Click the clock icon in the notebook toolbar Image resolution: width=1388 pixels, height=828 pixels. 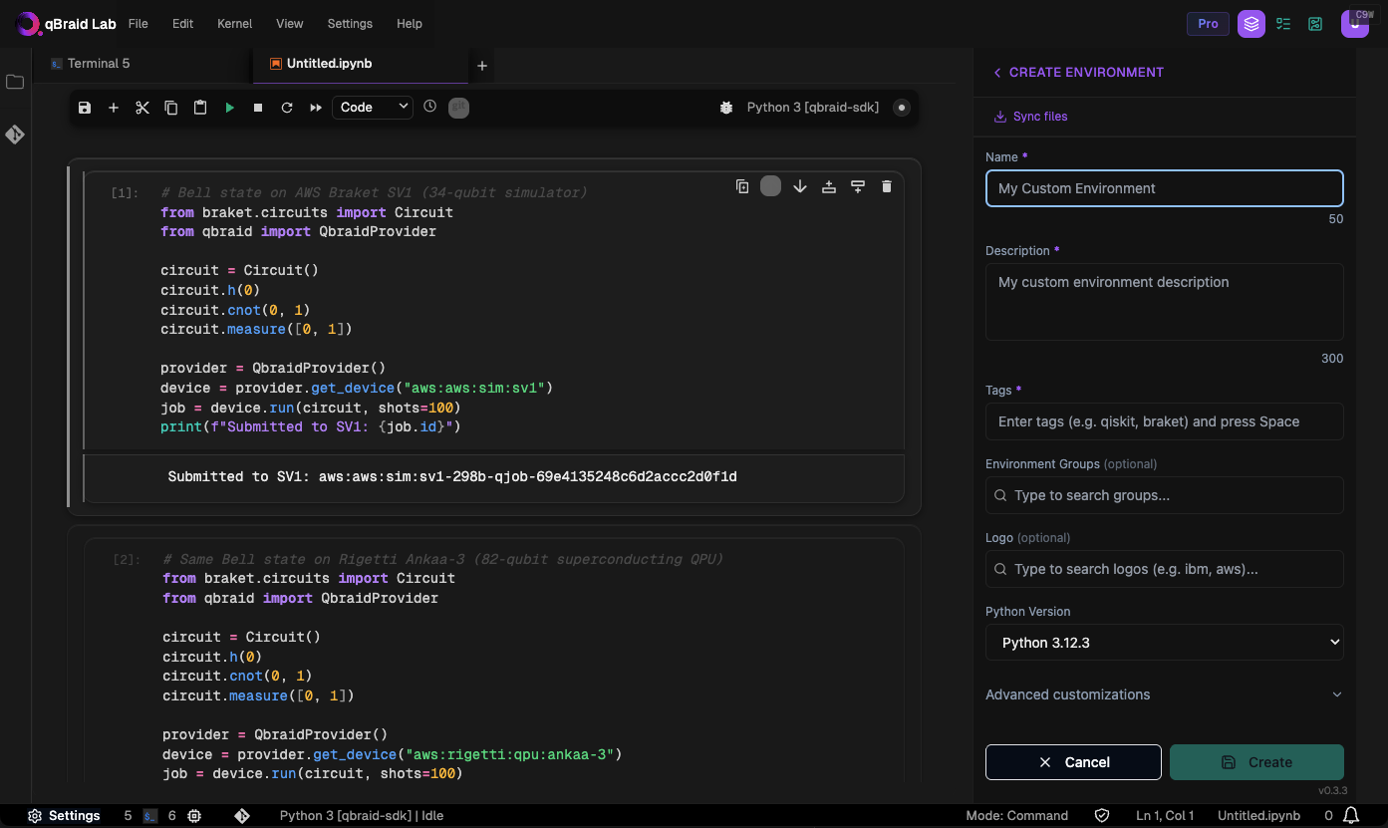tap(430, 106)
